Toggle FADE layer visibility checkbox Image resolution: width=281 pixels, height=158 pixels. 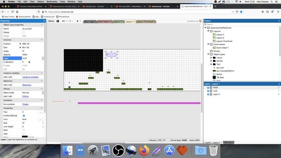click(208, 88)
